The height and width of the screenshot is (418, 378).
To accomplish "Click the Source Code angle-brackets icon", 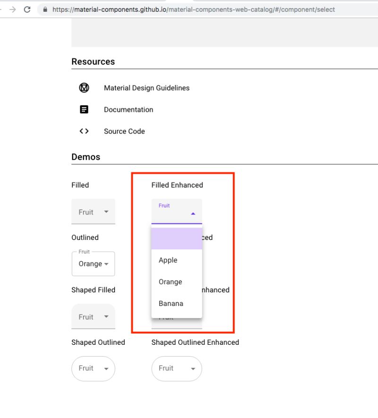I will tap(84, 131).
